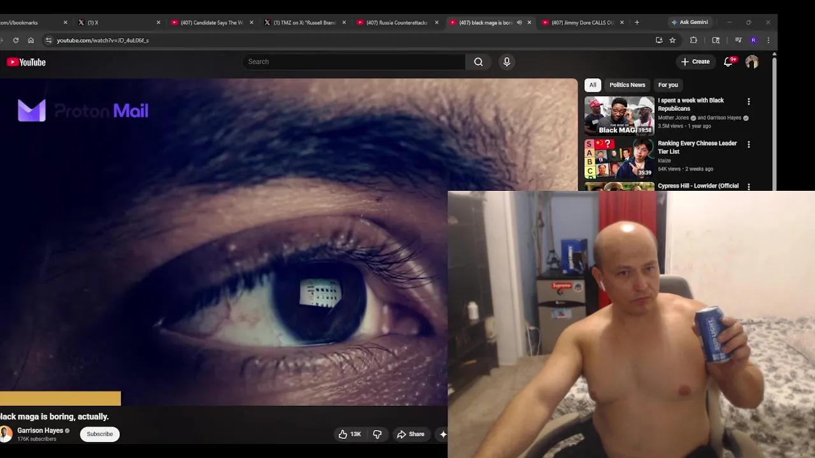Open 'Cypress Hill - Lowrider' video title
The width and height of the screenshot is (815, 458).
coord(698,186)
